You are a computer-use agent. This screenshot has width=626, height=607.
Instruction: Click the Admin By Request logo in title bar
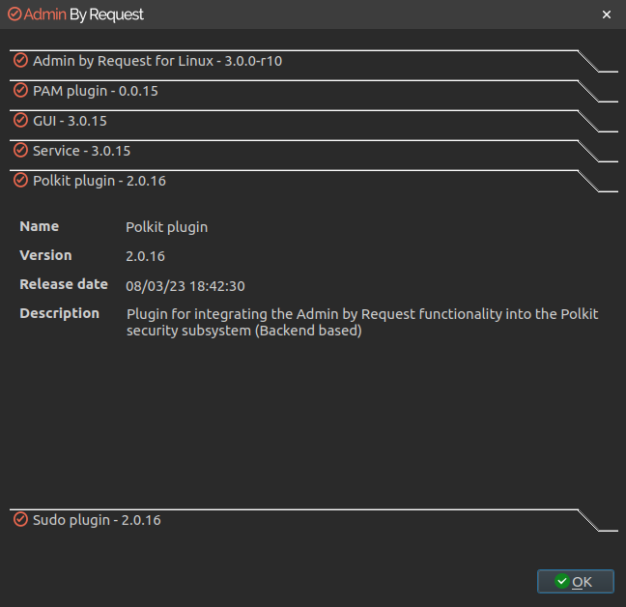tap(75, 14)
